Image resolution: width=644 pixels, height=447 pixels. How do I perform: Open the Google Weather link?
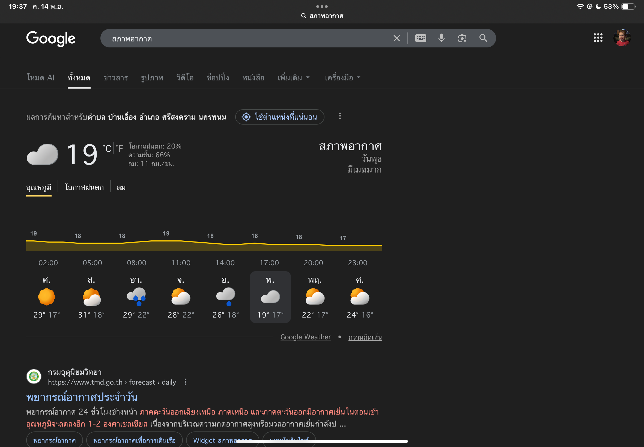(305, 337)
